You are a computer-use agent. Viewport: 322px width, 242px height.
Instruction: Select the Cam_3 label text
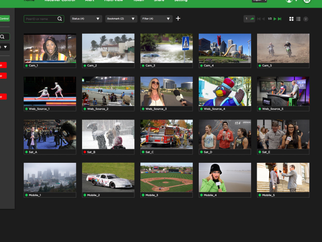point(150,66)
